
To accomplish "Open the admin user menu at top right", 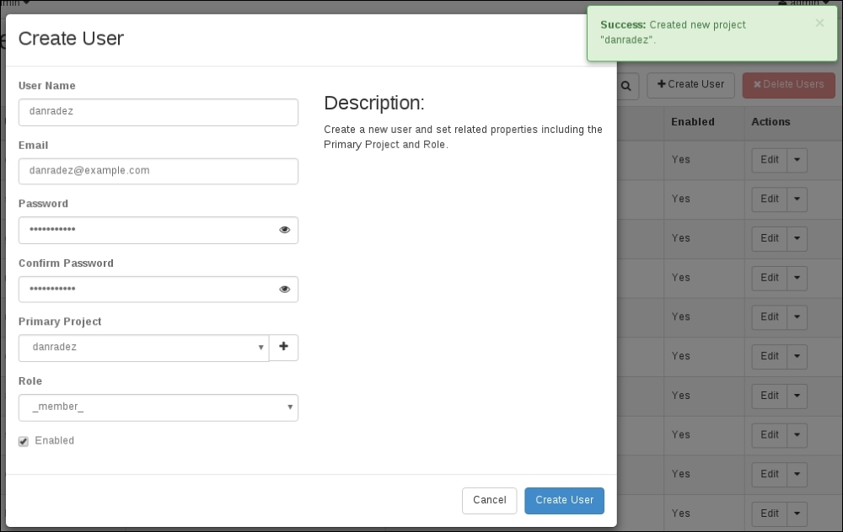I will click(805, 3).
